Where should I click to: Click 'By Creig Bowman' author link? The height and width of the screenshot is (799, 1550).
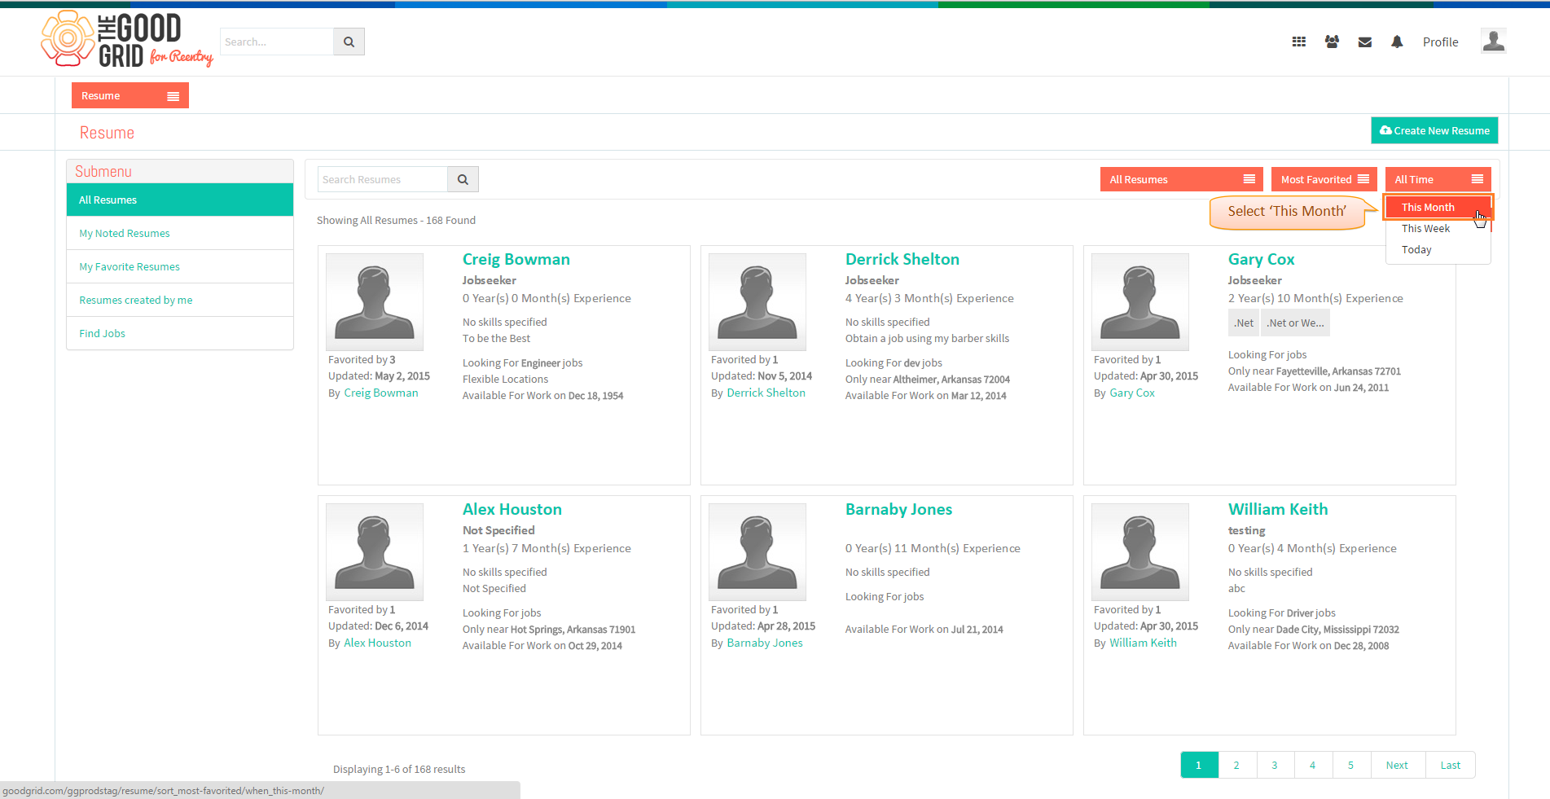[x=380, y=393]
